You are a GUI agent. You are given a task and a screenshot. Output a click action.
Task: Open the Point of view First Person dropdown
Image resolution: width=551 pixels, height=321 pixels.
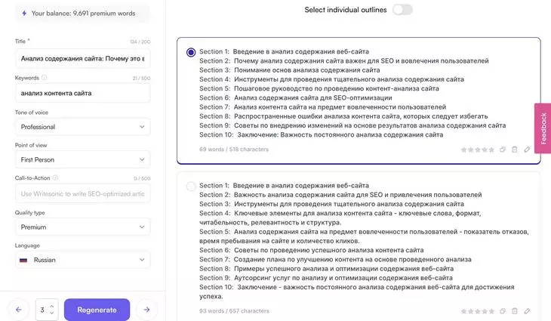coord(82,159)
